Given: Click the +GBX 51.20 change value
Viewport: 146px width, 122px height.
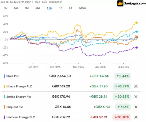Looking at the screenshot, I should tap(99, 86).
